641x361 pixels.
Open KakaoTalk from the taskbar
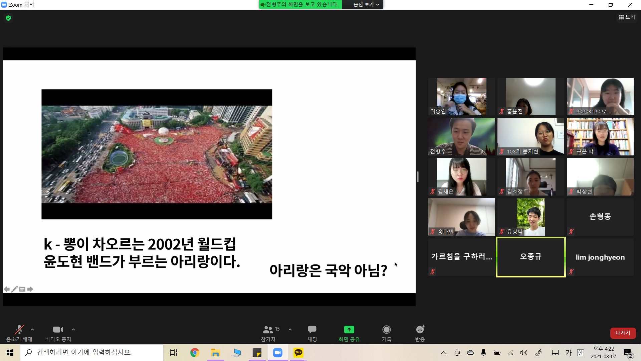[298, 353]
